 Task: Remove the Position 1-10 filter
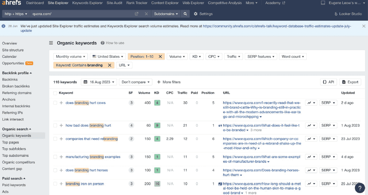tap(160, 56)
